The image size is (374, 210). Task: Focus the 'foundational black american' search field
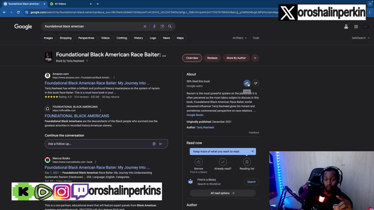[x=92, y=26]
